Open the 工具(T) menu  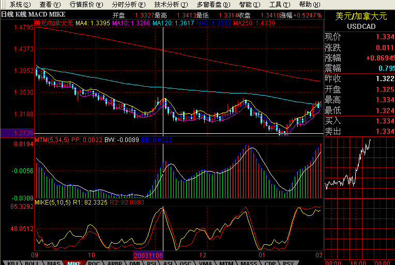[x=279, y=5]
